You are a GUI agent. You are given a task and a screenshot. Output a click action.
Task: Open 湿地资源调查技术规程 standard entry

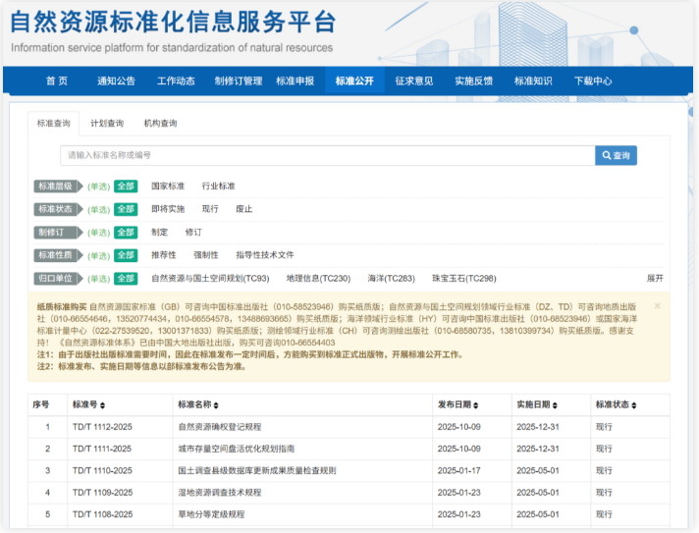pyautogui.click(x=219, y=492)
